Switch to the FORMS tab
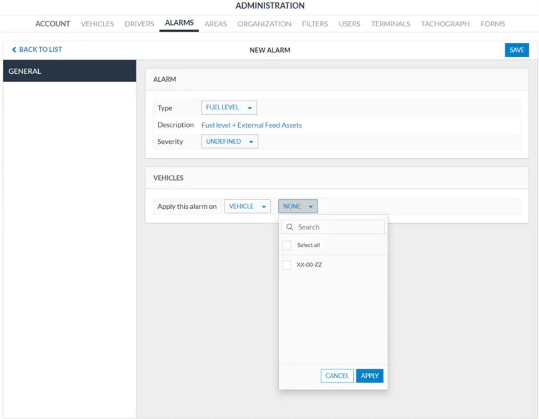 [x=493, y=24]
